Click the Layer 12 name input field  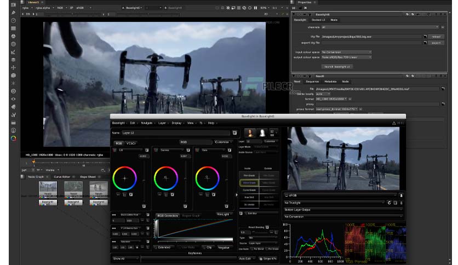(x=176, y=133)
